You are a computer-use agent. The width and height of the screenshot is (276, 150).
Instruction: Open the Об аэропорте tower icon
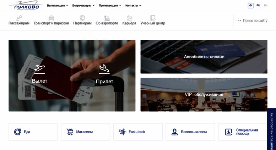coord(107,18)
